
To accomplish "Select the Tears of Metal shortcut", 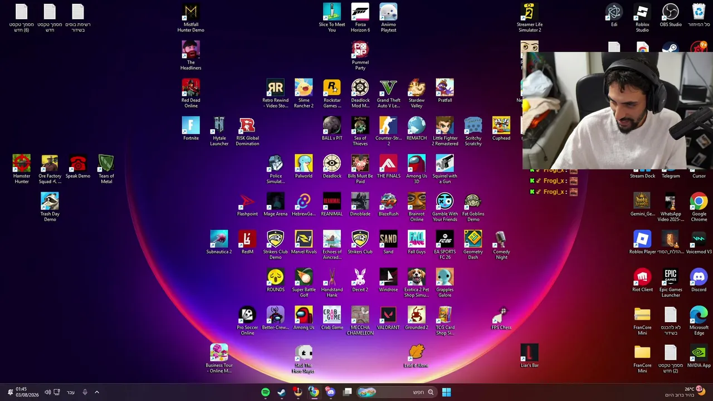I will (x=106, y=170).
